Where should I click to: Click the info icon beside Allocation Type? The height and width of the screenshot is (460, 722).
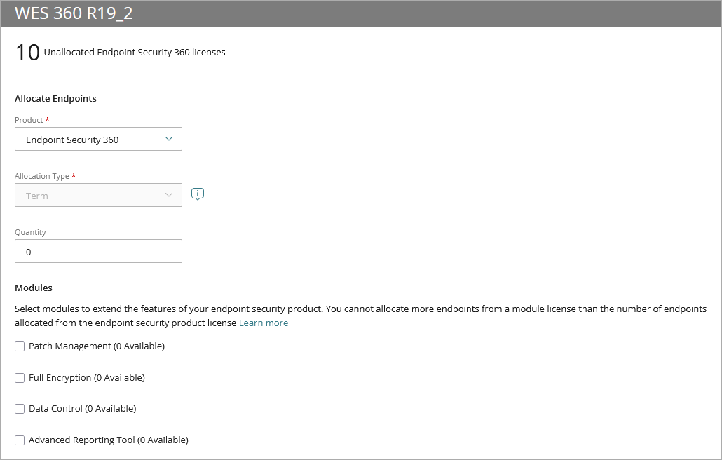point(197,194)
